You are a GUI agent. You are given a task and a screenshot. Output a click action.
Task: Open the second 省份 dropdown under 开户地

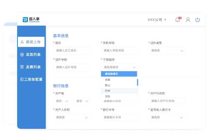(82, 101)
